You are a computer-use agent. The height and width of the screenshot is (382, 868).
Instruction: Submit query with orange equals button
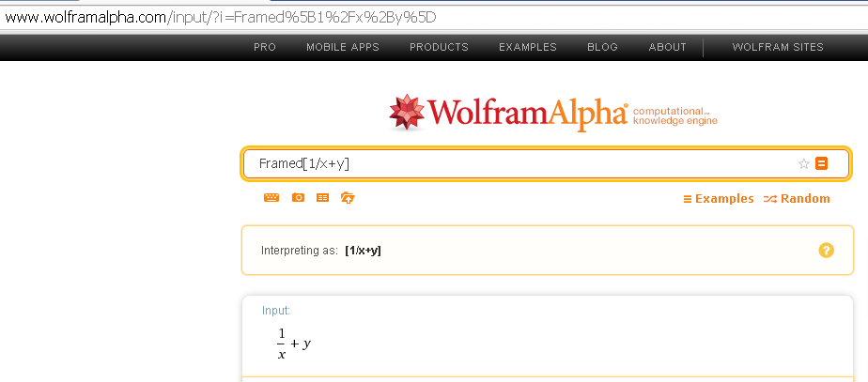point(821,163)
